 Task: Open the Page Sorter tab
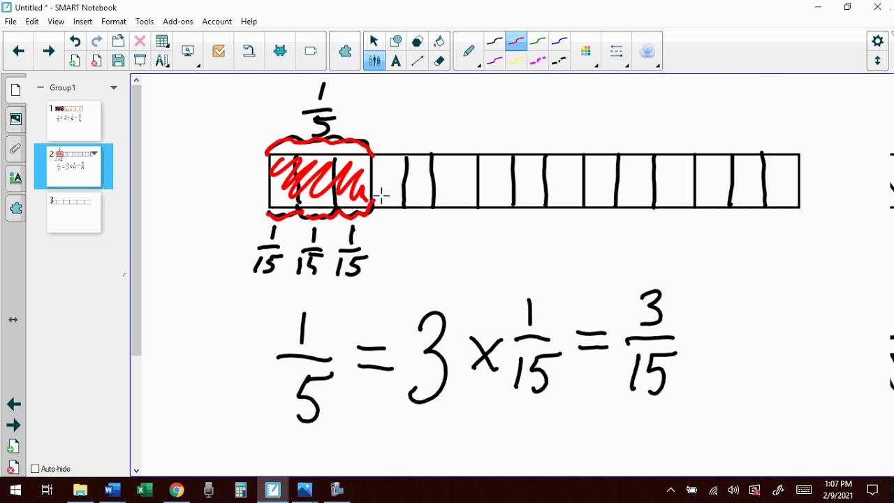(x=15, y=89)
